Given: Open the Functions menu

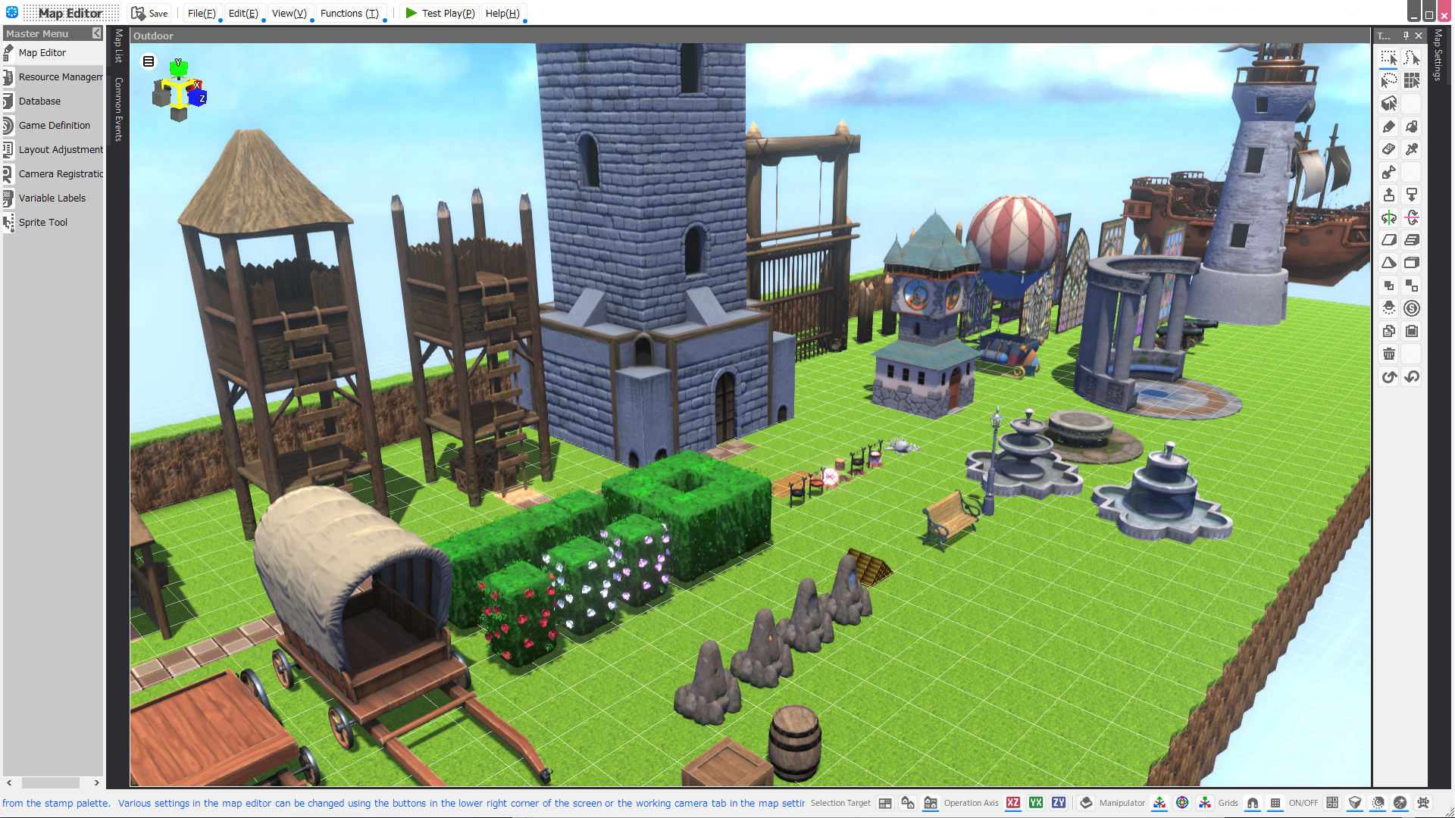Looking at the screenshot, I should pyautogui.click(x=349, y=13).
